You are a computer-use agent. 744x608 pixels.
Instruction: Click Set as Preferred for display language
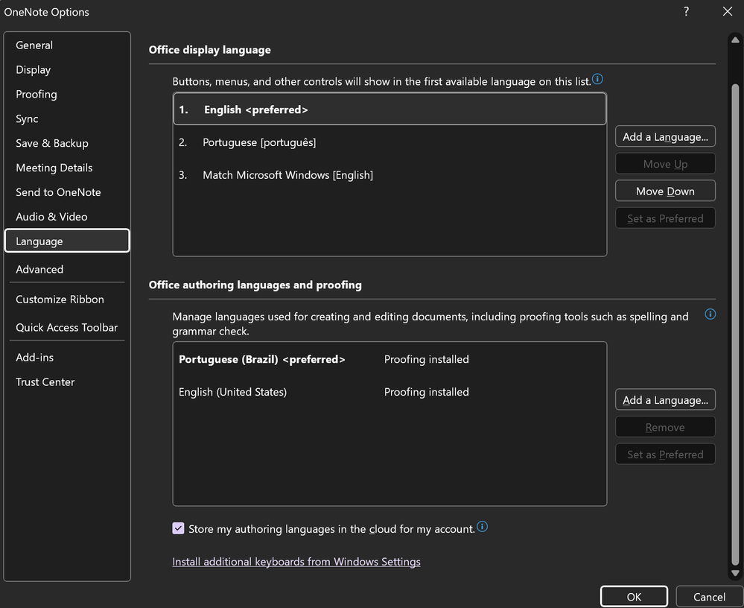(x=665, y=218)
